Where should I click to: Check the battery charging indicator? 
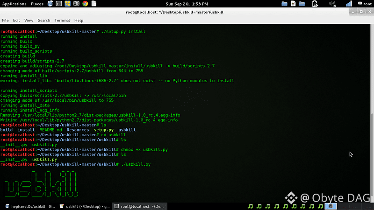click(315, 4)
